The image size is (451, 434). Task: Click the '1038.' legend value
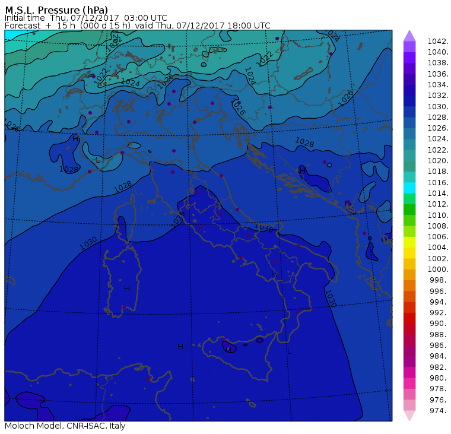[438, 63]
